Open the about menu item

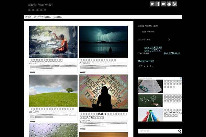pos(28,17)
